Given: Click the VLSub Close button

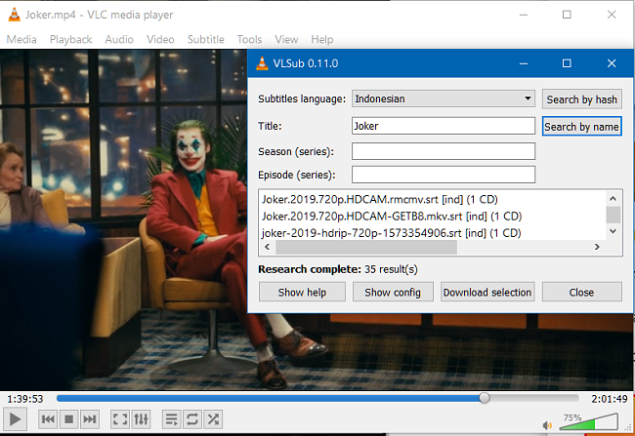Looking at the screenshot, I should (581, 292).
